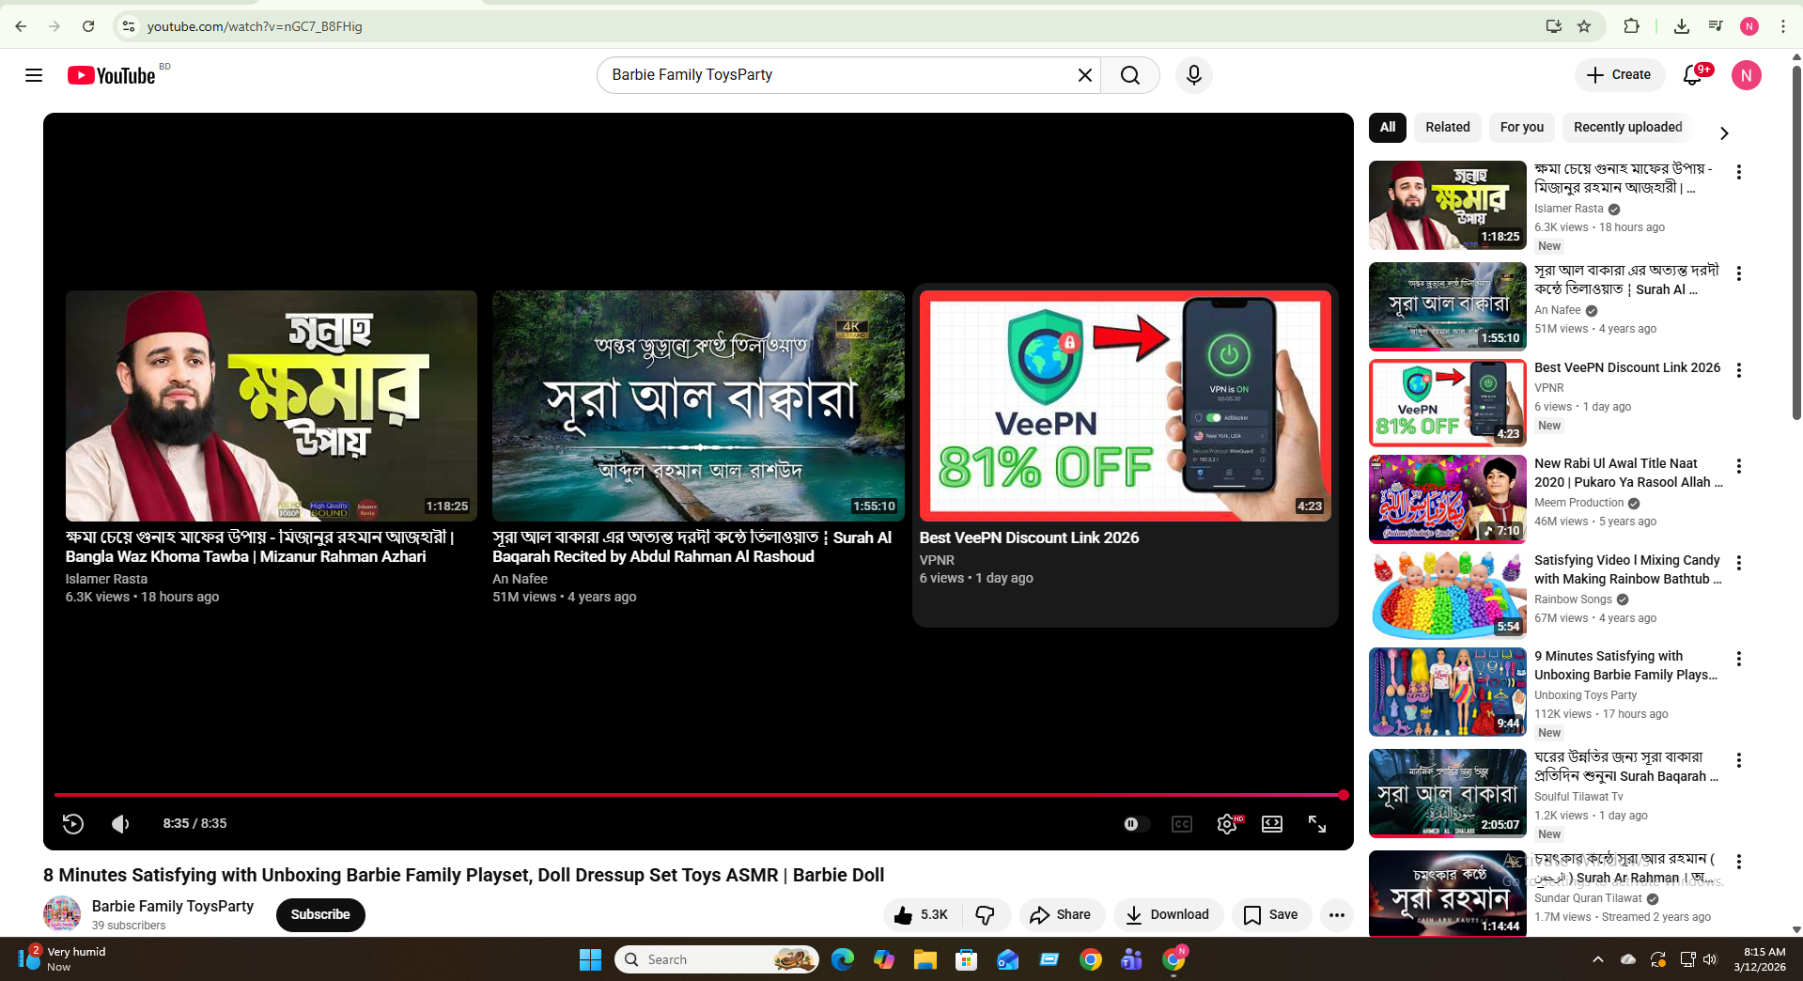Open options for Best VeePN Discount video

[1739, 371]
